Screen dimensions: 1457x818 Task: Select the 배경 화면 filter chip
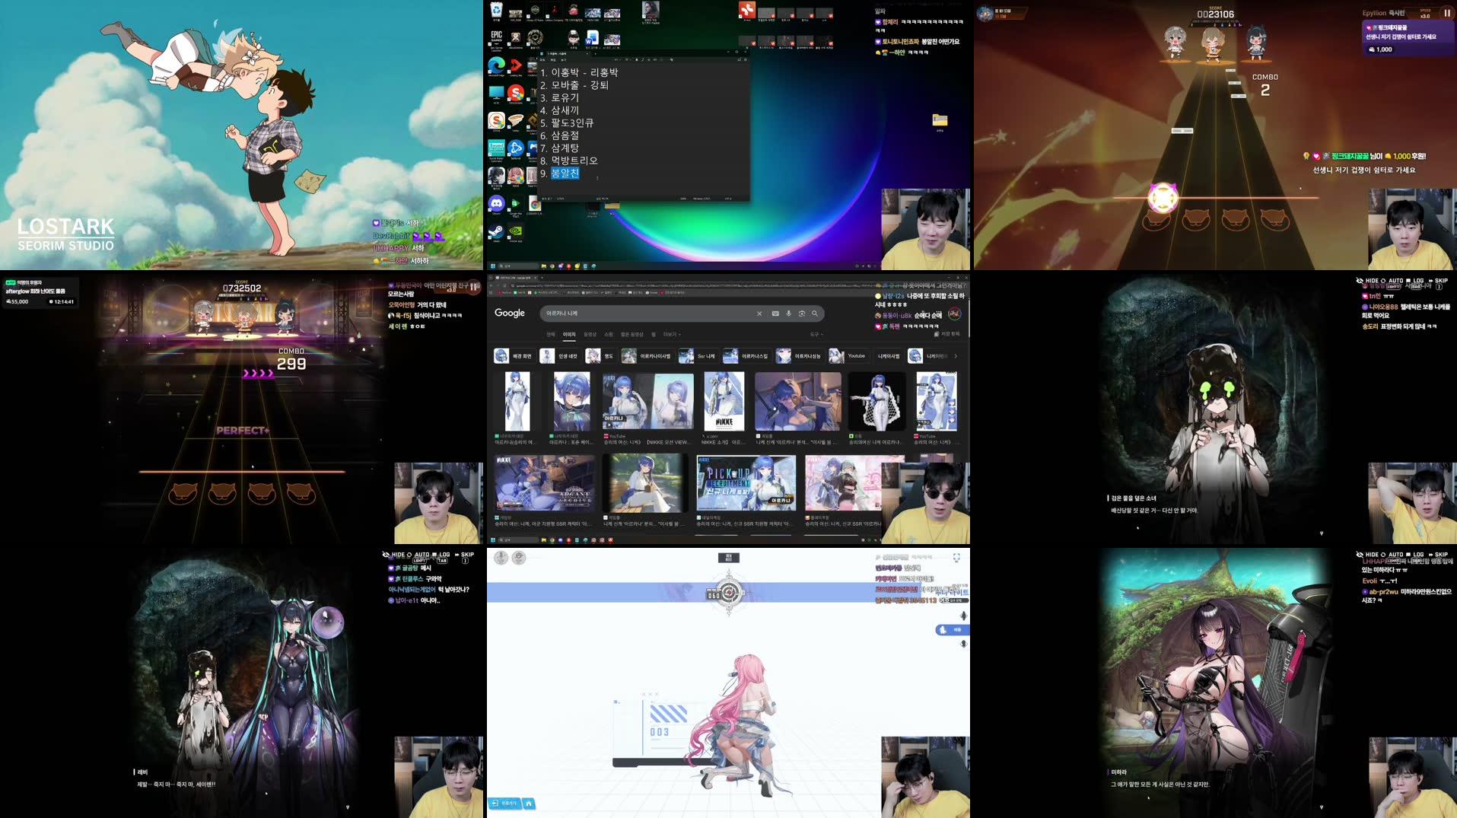tap(514, 356)
